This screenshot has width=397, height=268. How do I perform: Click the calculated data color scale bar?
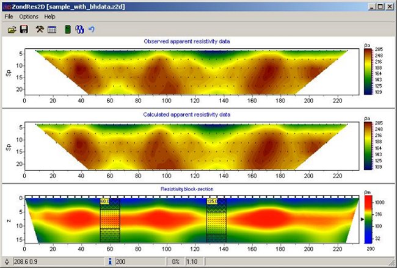(x=367, y=147)
